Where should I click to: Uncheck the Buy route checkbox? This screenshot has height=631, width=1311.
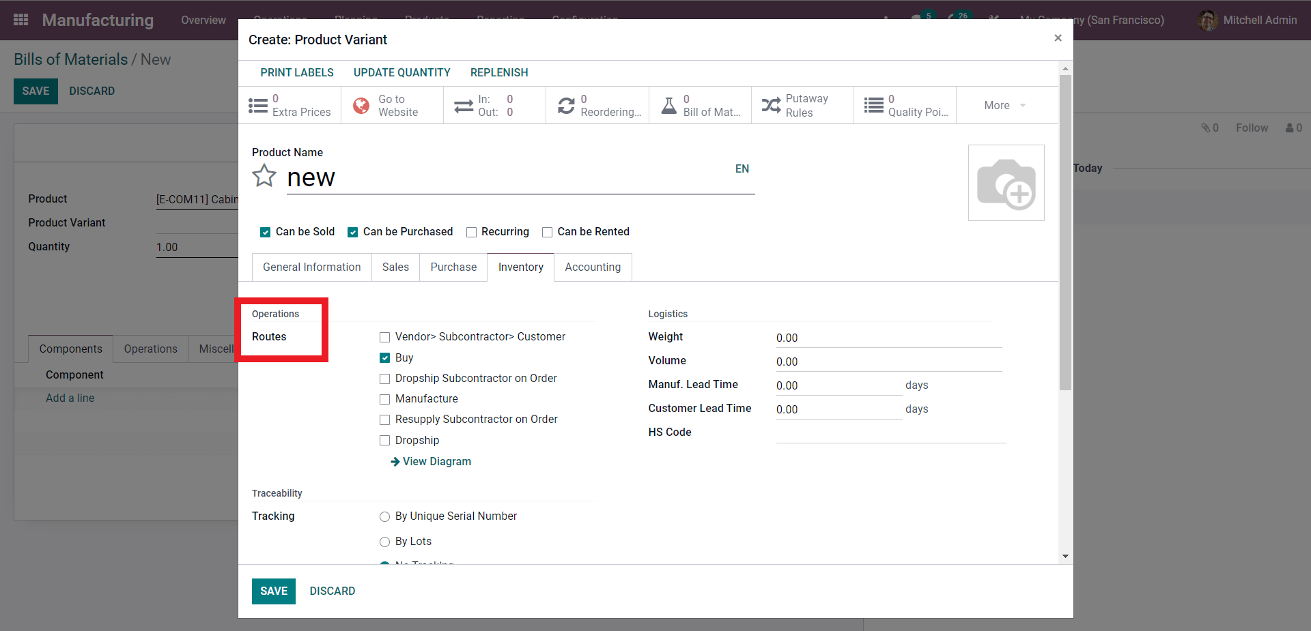(x=385, y=358)
